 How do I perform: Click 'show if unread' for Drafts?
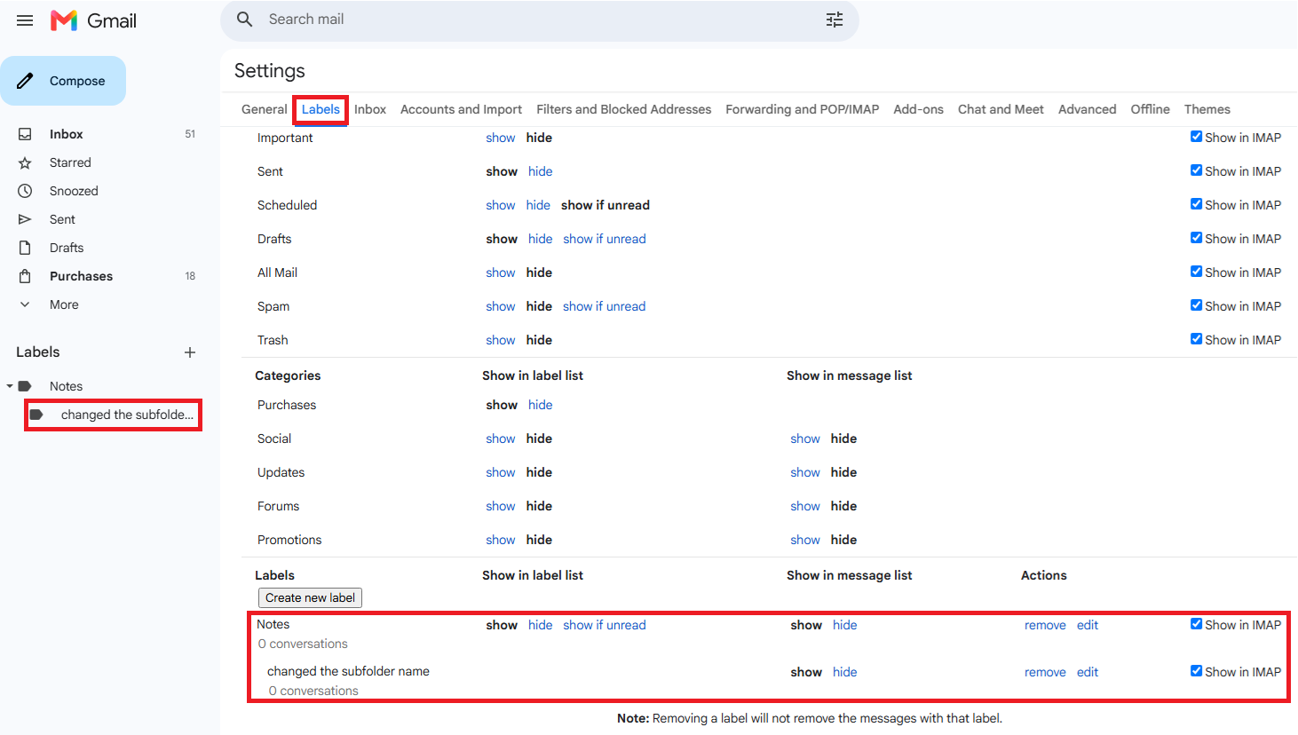605,239
